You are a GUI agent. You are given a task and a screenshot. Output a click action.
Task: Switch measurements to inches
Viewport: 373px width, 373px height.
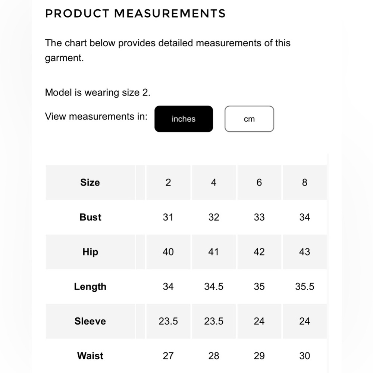(184, 119)
